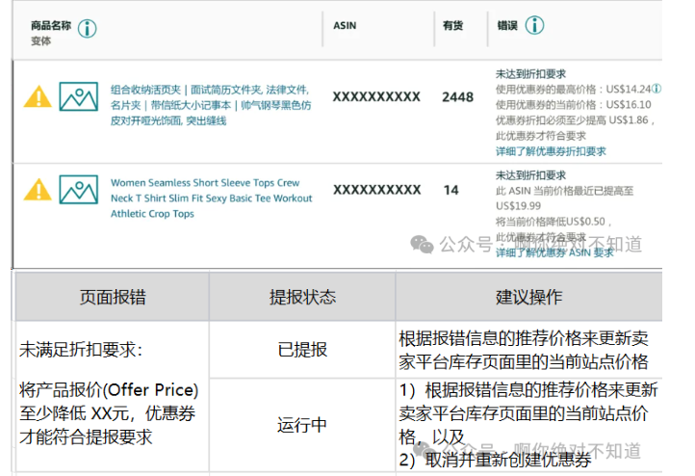Open the image placeholder for Women Seamless tops
This screenshot has width=695, height=476.
tap(78, 190)
